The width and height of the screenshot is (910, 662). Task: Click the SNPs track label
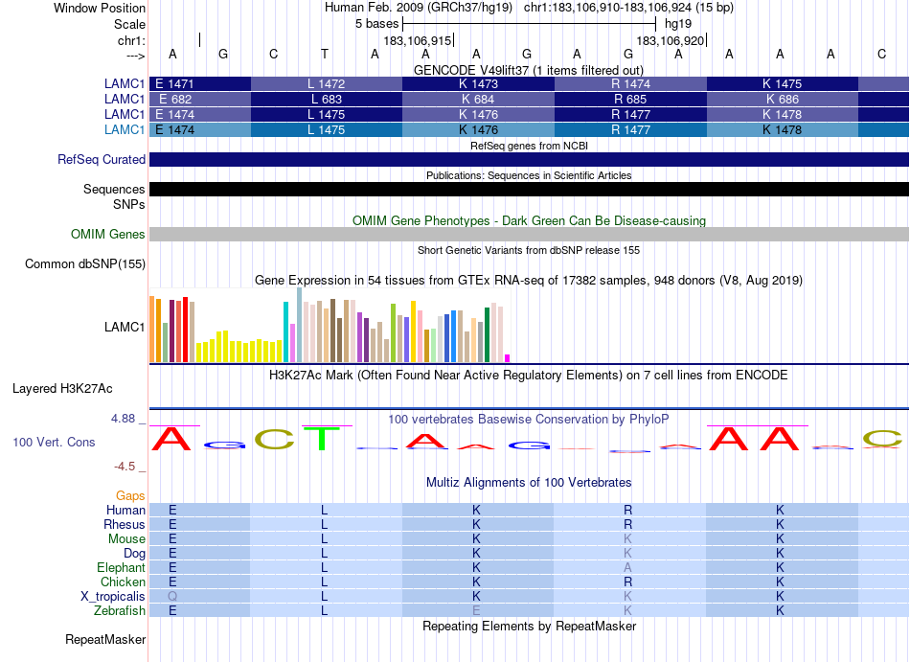[x=129, y=204]
